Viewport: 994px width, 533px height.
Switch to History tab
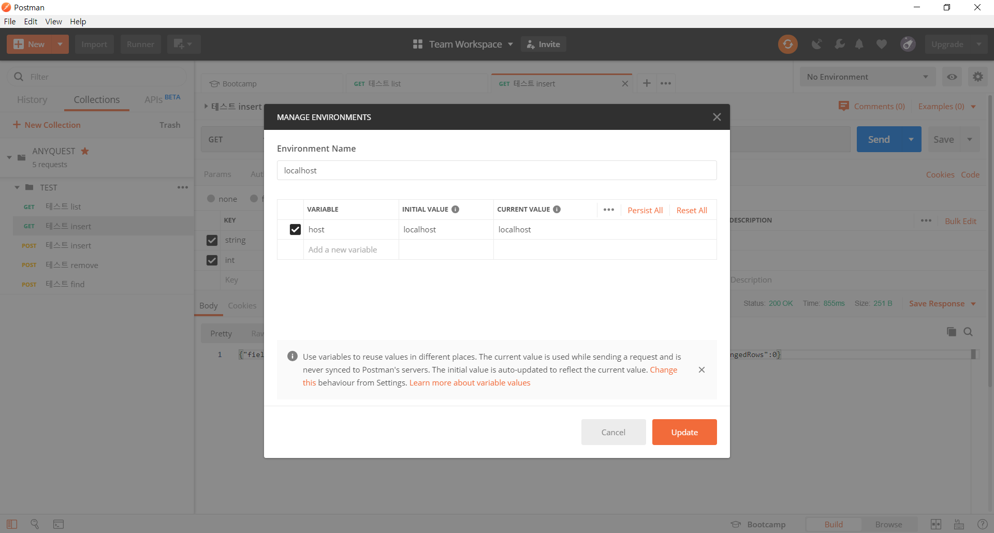(32, 99)
